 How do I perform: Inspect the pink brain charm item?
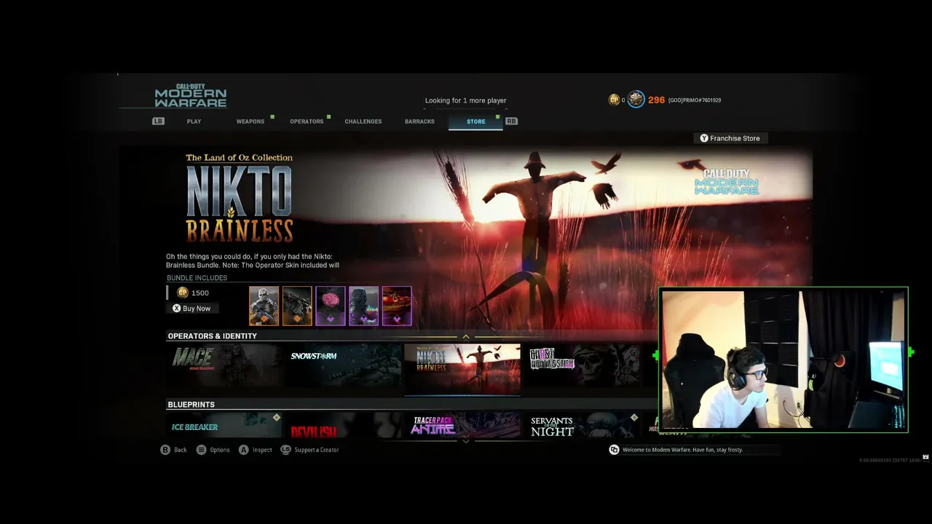(x=331, y=306)
